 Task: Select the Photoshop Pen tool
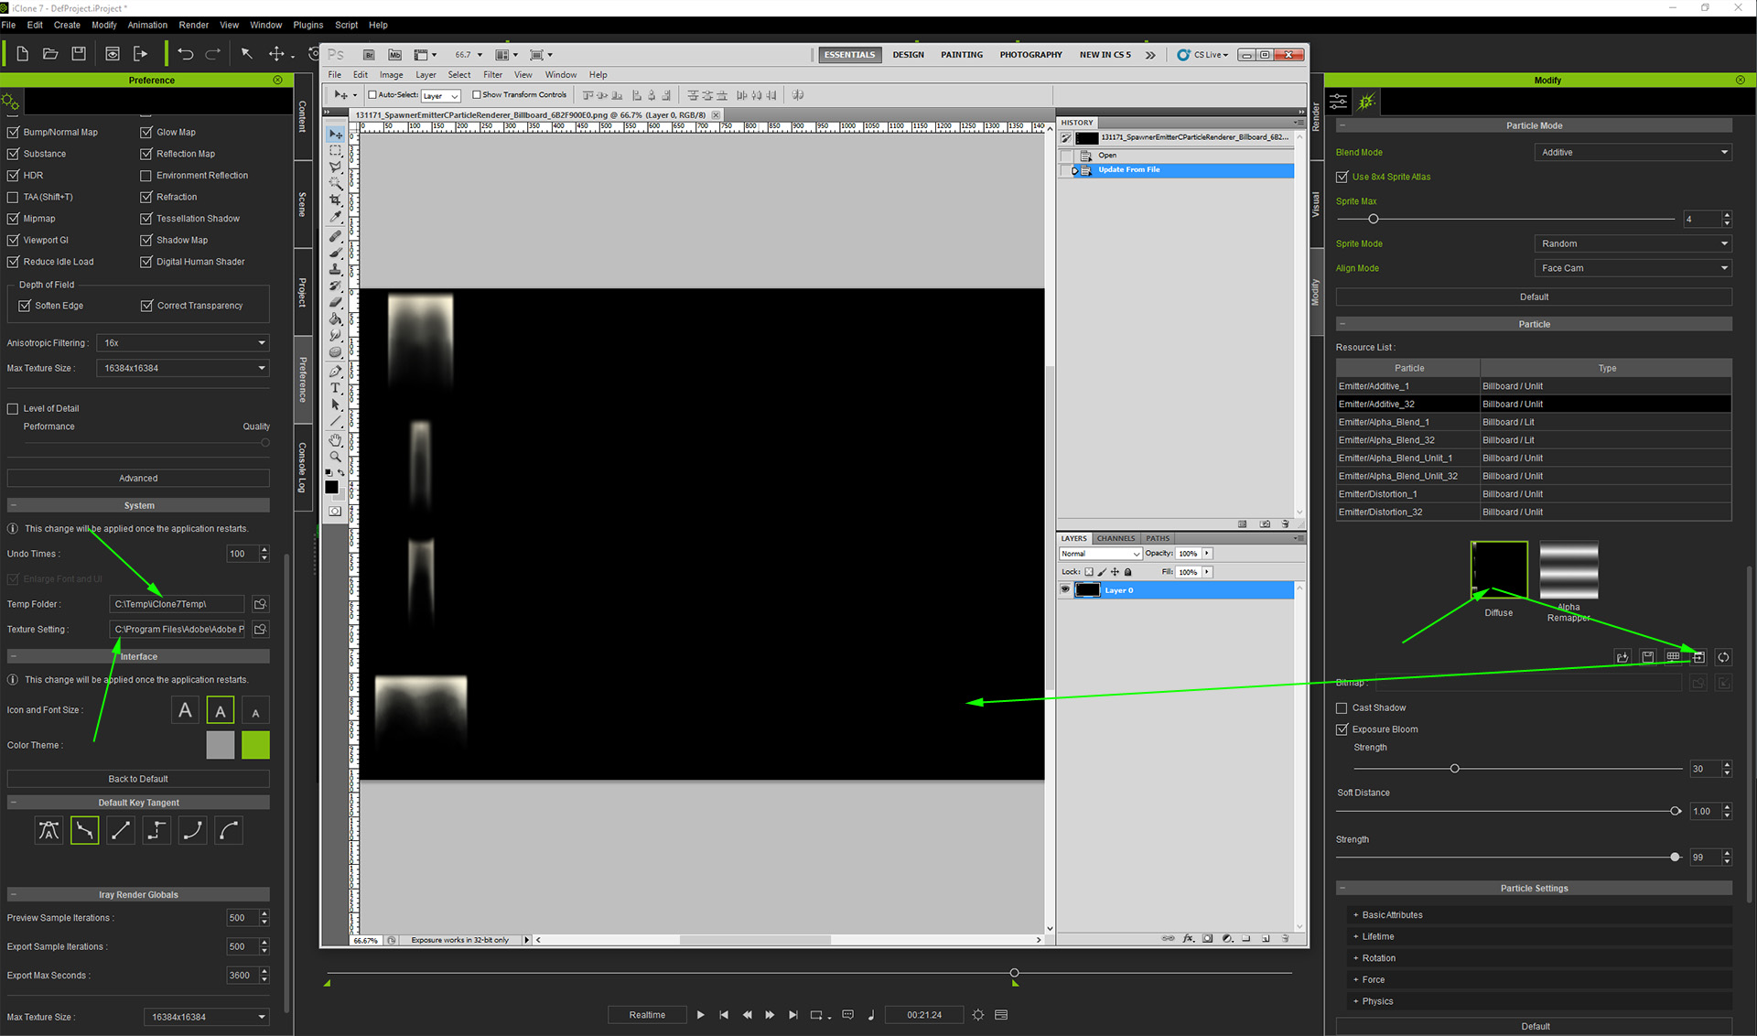pos(336,372)
